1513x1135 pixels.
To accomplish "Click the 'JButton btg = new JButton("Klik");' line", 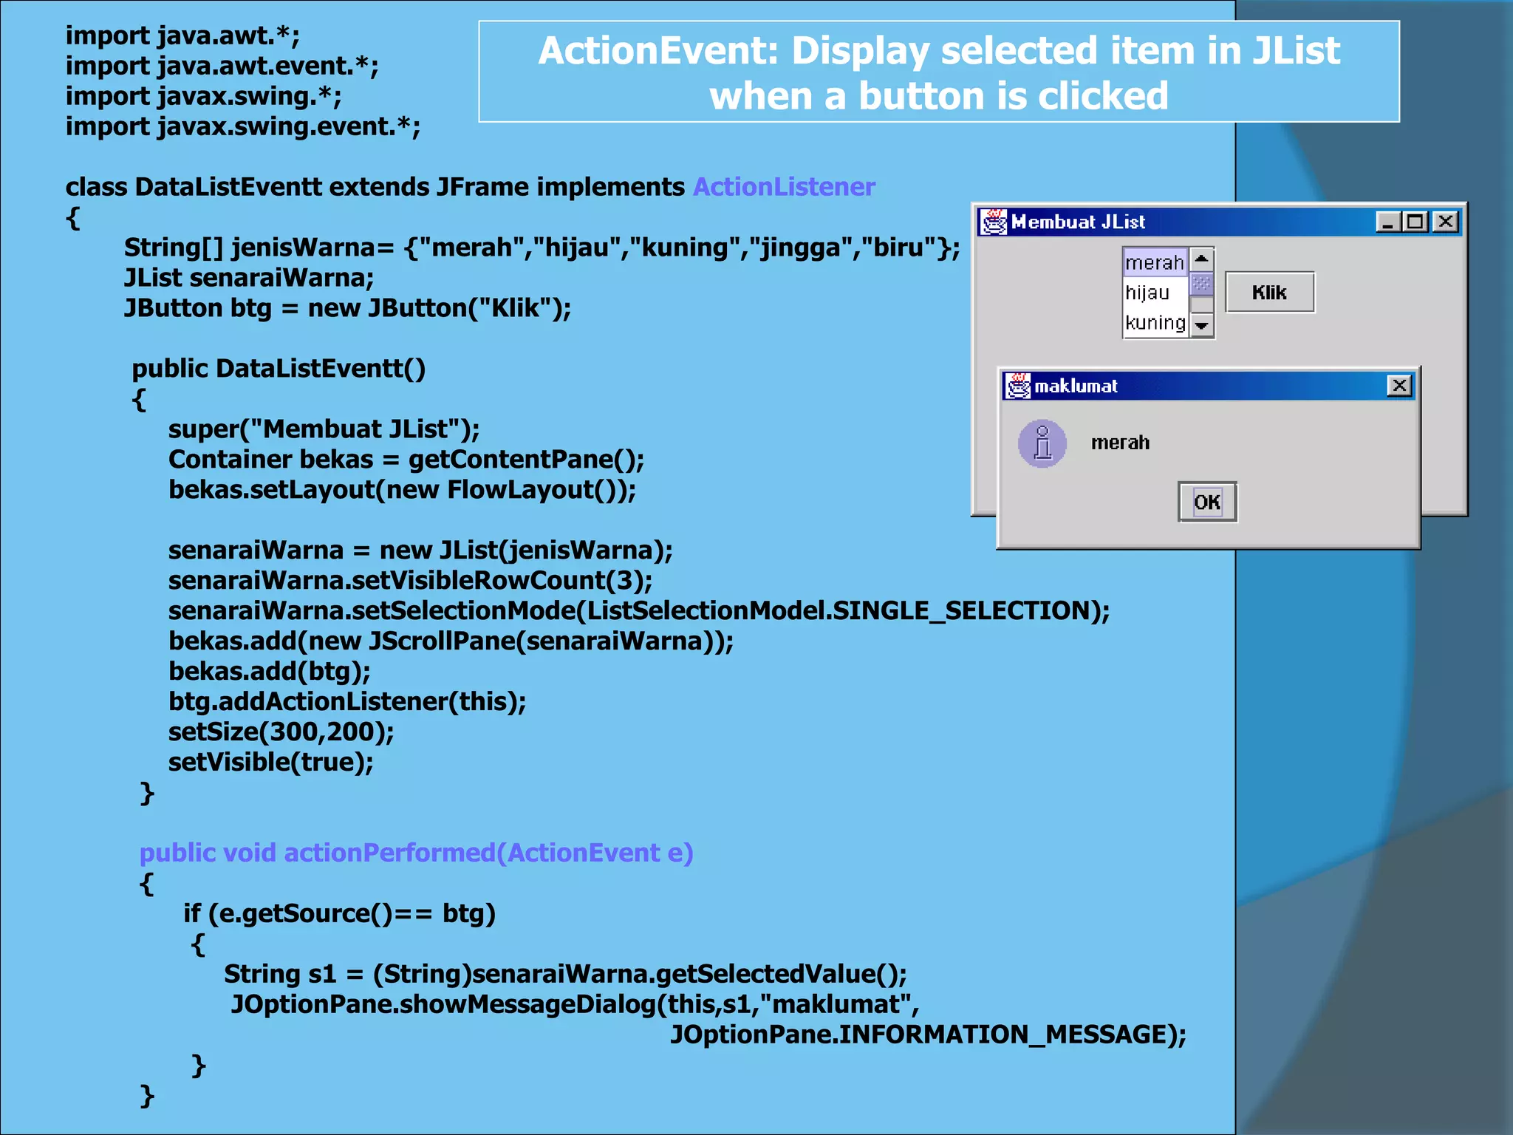I will click(348, 308).
